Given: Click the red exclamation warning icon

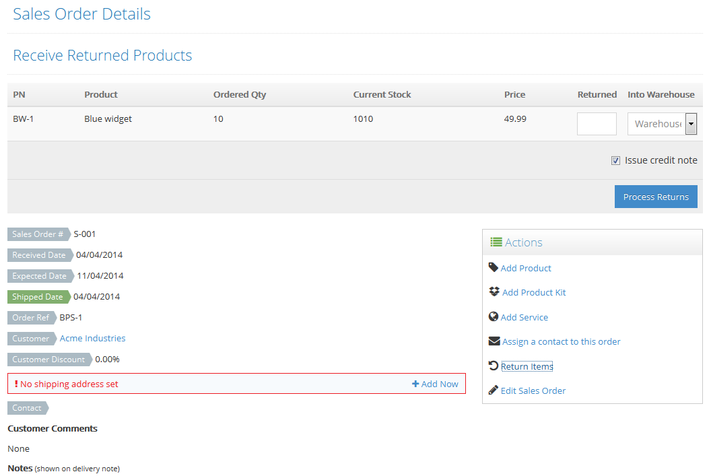Looking at the screenshot, I should [16, 384].
